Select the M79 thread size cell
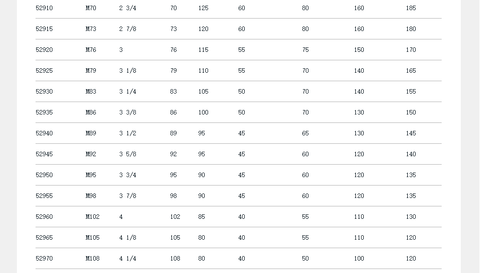The height and width of the screenshot is (273, 480). click(91, 71)
